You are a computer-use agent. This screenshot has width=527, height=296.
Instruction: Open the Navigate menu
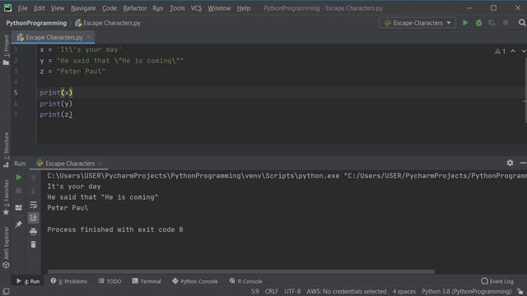point(83,8)
